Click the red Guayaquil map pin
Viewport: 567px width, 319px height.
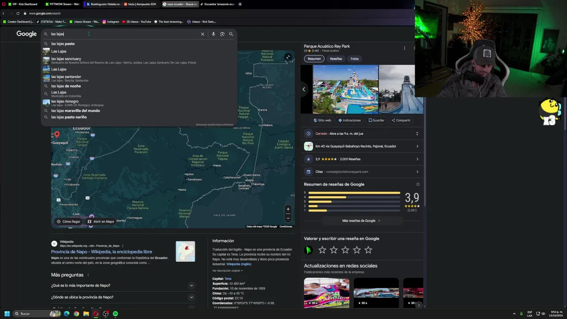tap(57, 135)
